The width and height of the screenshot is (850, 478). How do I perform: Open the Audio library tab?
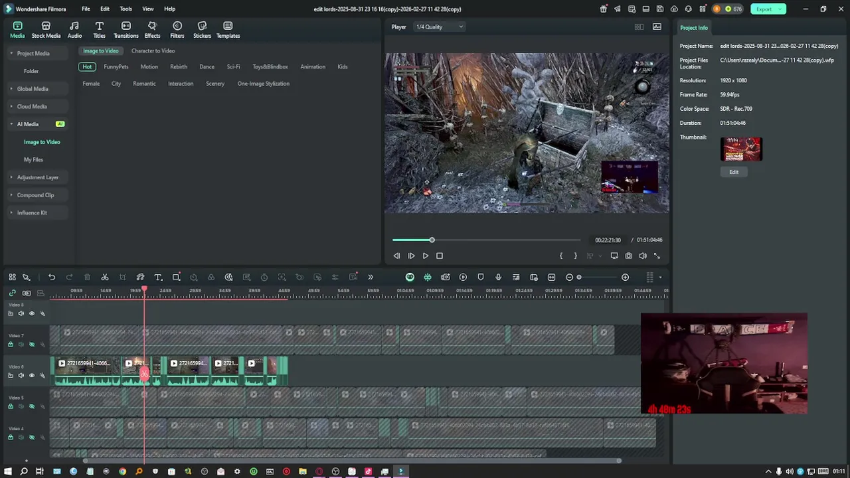pyautogui.click(x=74, y=30)
